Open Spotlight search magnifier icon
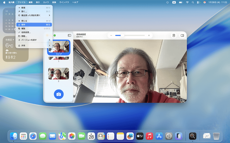The image size is (230, 143). pos(193,2)
